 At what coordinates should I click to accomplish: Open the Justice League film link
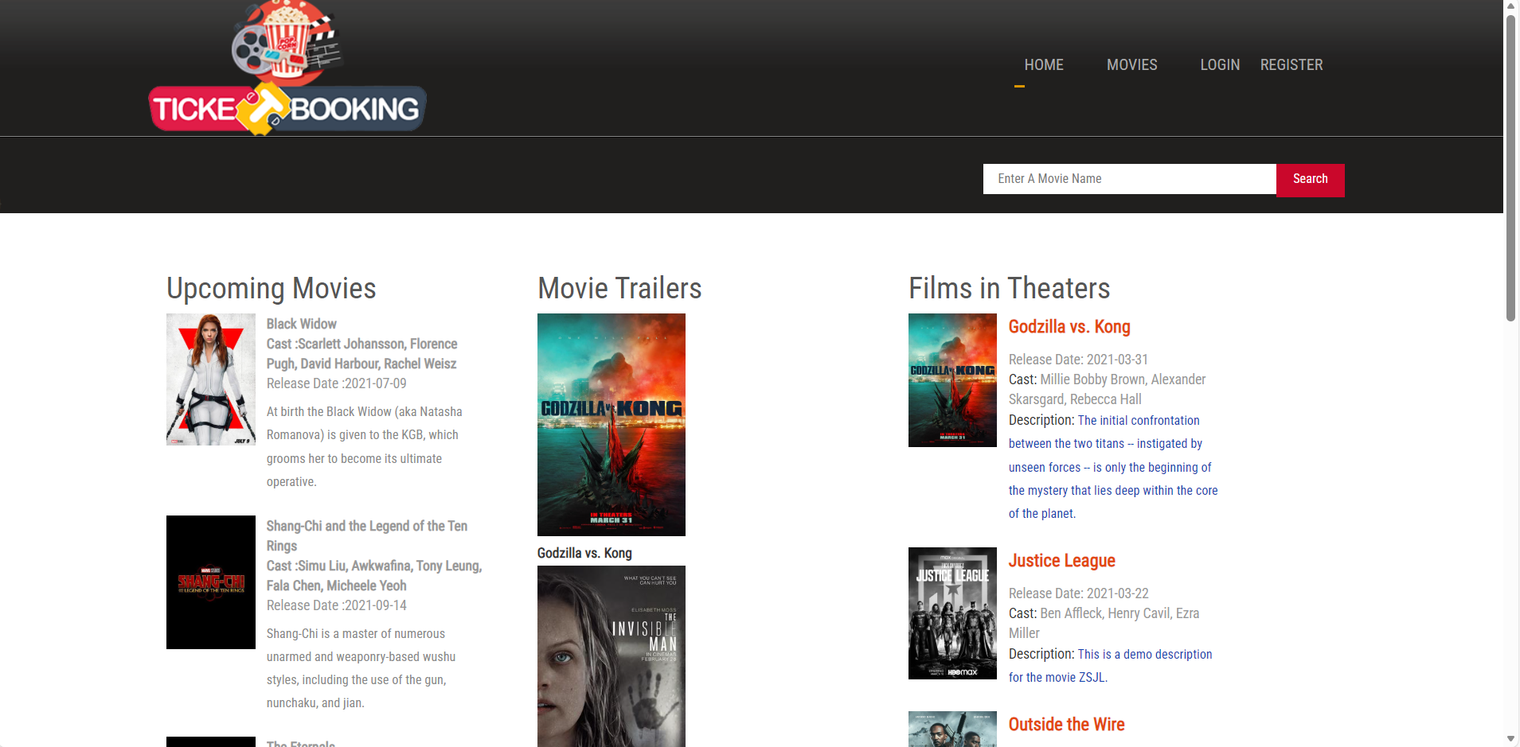click(1061, 561)
